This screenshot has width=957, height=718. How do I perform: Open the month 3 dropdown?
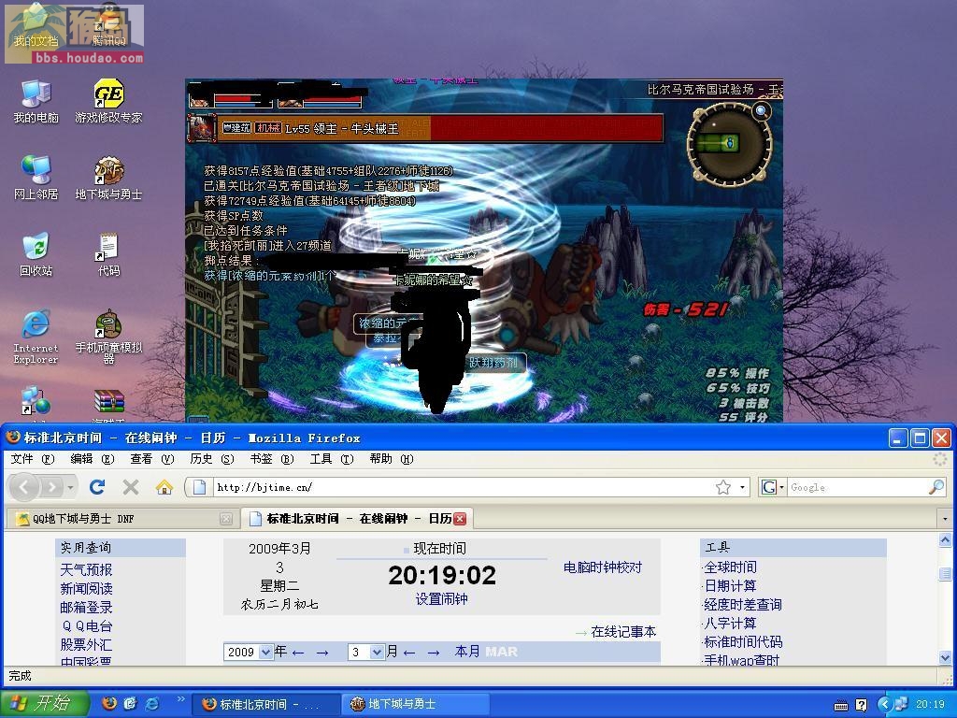click(x=378, y=652)
